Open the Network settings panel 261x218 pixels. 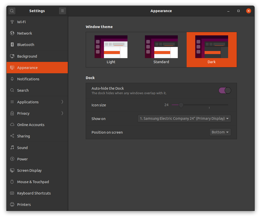pos(37,33)
